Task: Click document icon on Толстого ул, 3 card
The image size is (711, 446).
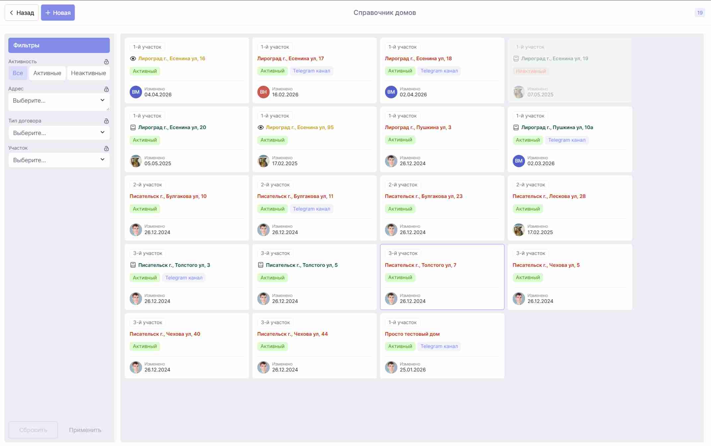Action: tap(133, 265)
